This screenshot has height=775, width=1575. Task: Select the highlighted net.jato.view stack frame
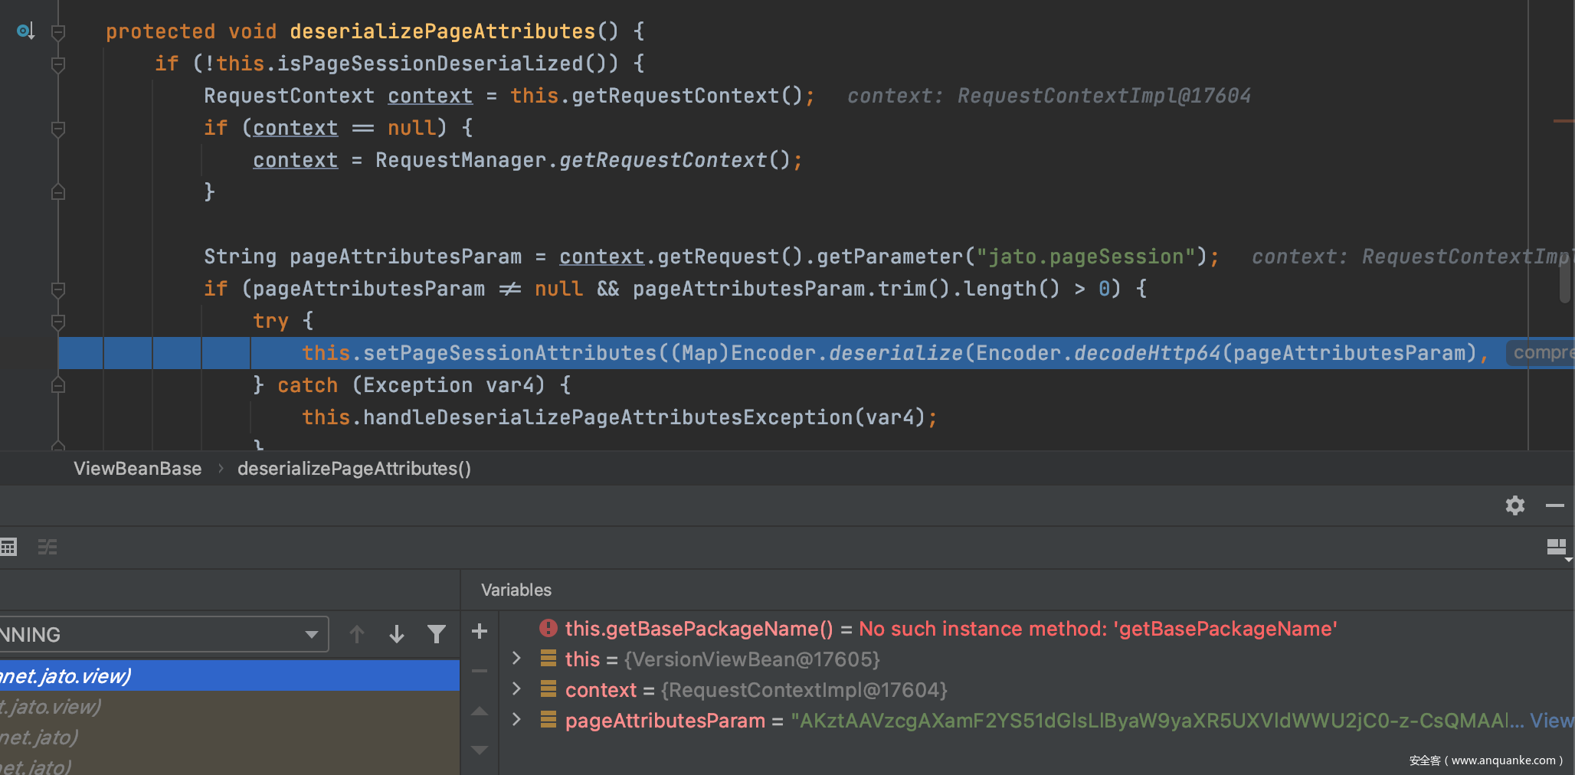(x=230, y=675)
